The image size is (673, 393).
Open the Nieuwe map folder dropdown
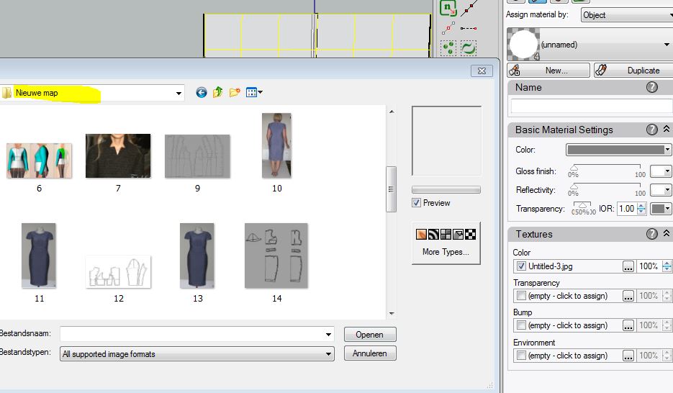coord(179,93)
